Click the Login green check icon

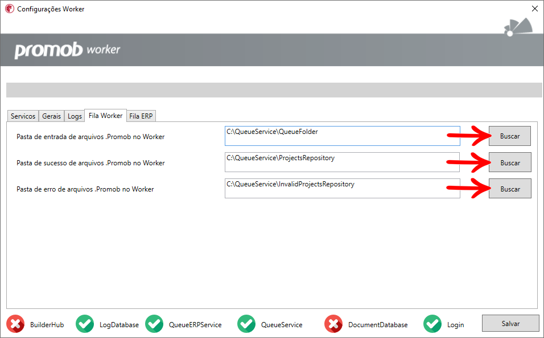point(432,324)
